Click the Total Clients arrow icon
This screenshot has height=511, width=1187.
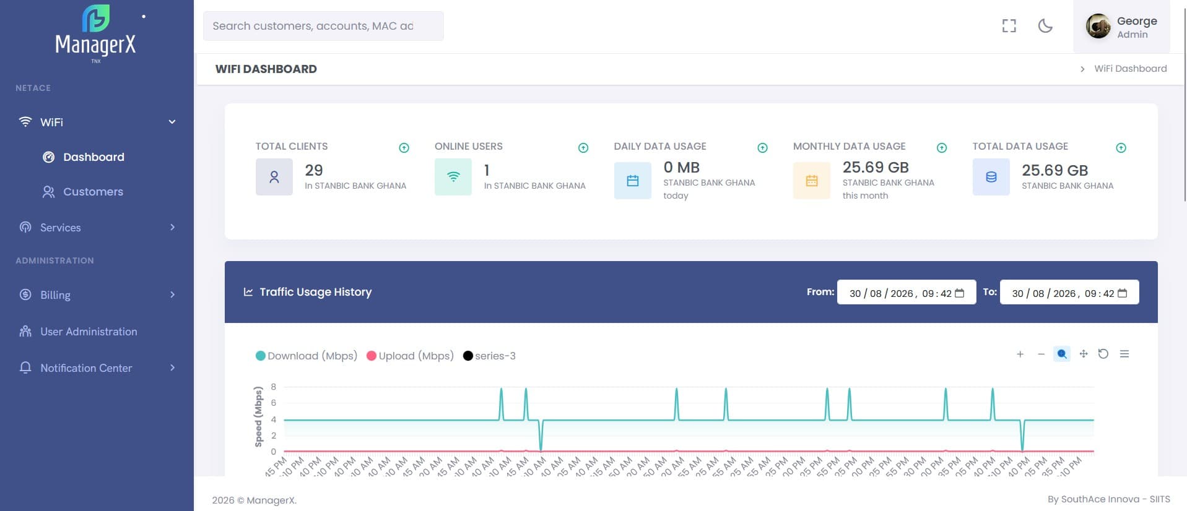tap(404, 148)
